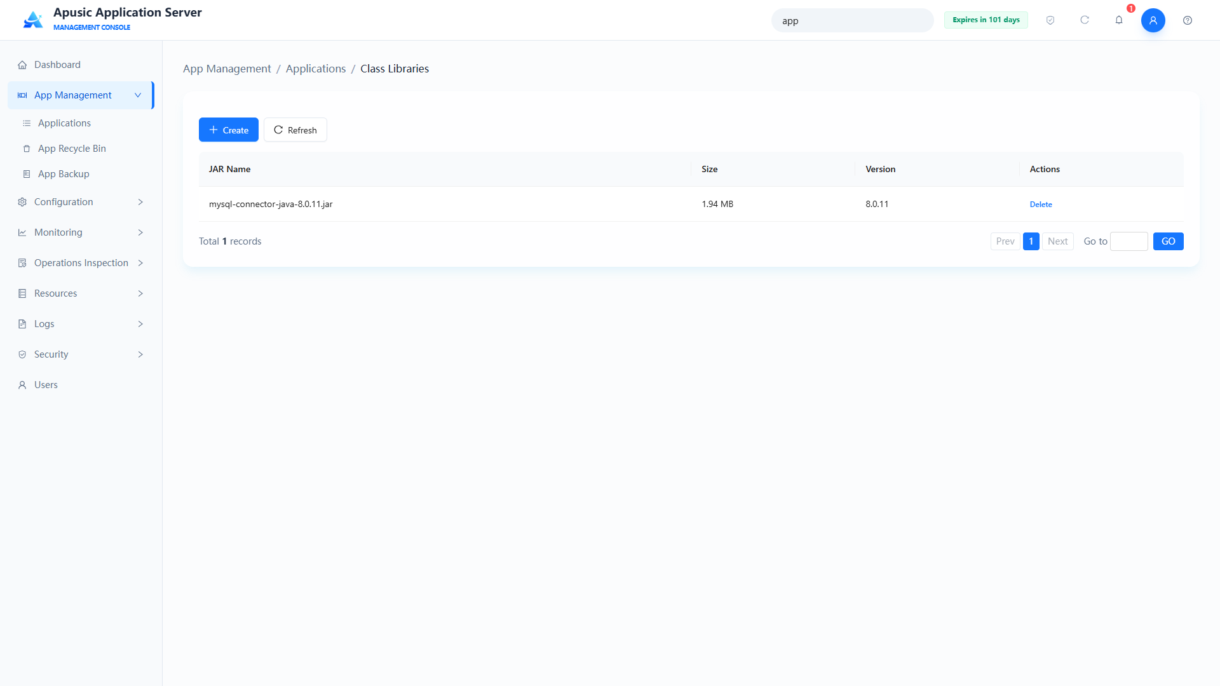The image size is (1220, 686).
Task: Click the Resources sidebar icon
Action: (x=22, y=293)
